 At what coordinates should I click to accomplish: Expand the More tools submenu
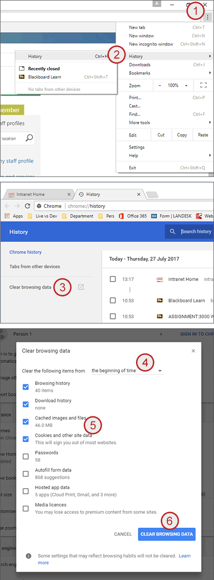point(165,122)
